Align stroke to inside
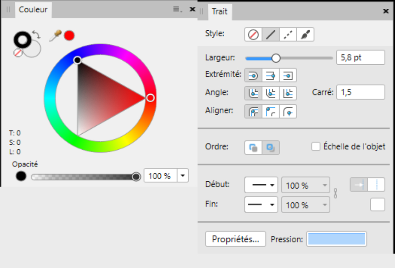The image size is (395, 268). click(271, 111)
